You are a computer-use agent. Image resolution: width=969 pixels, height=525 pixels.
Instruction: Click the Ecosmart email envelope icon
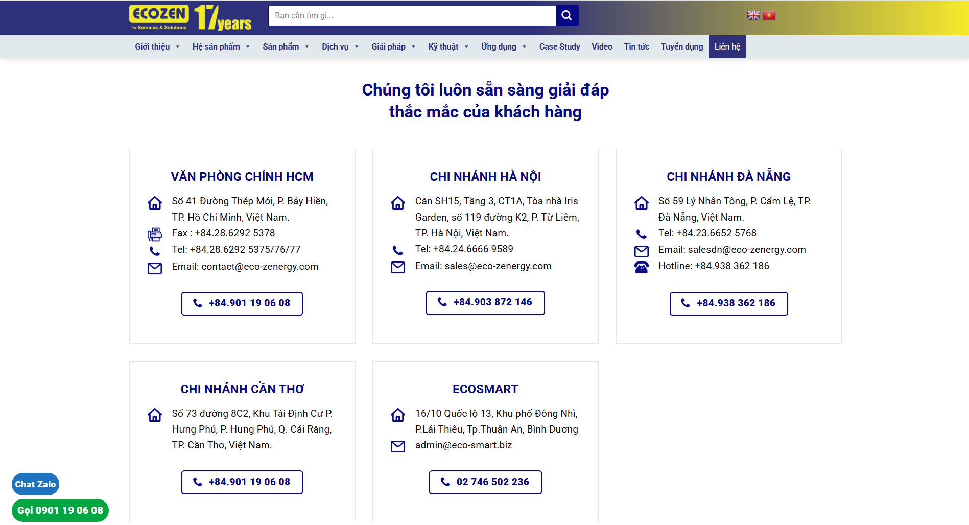click(398, 446)
